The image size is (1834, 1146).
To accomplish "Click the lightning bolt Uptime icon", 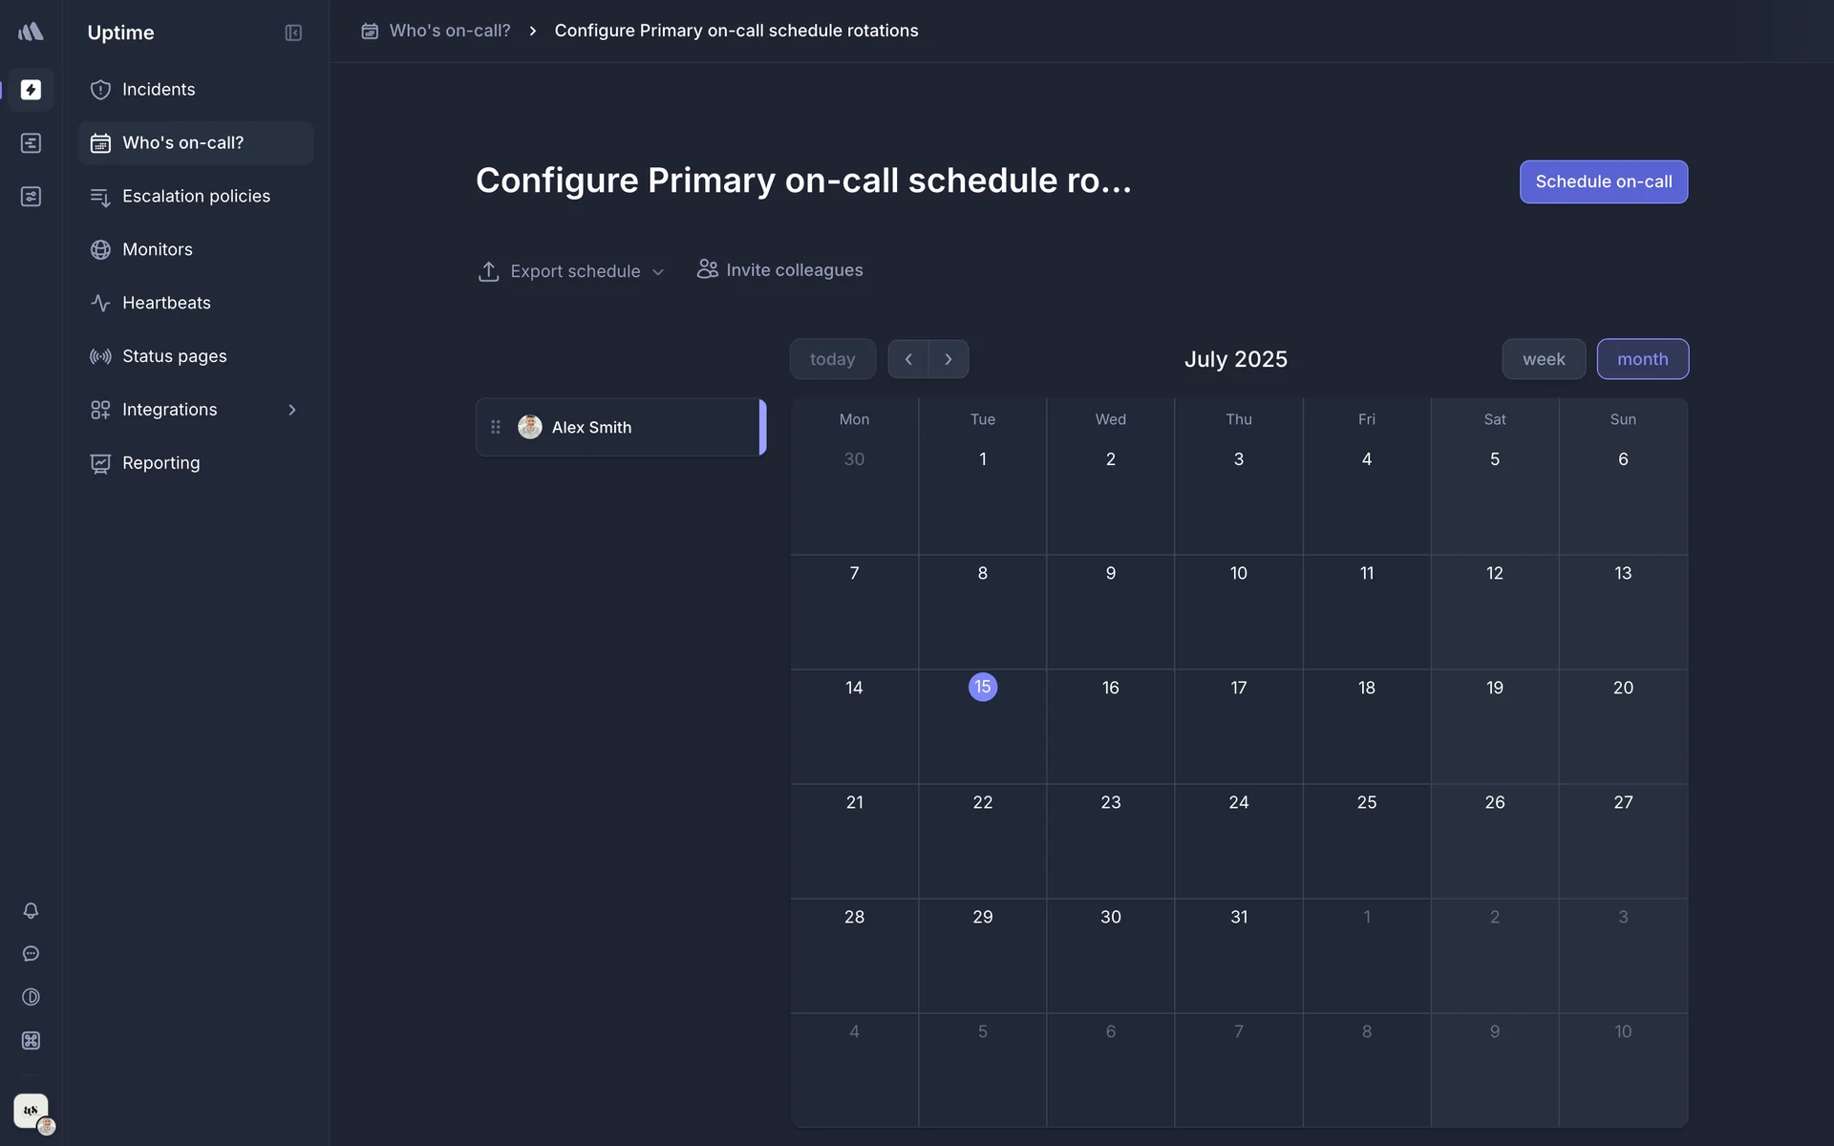I will (x=31, y=90).
